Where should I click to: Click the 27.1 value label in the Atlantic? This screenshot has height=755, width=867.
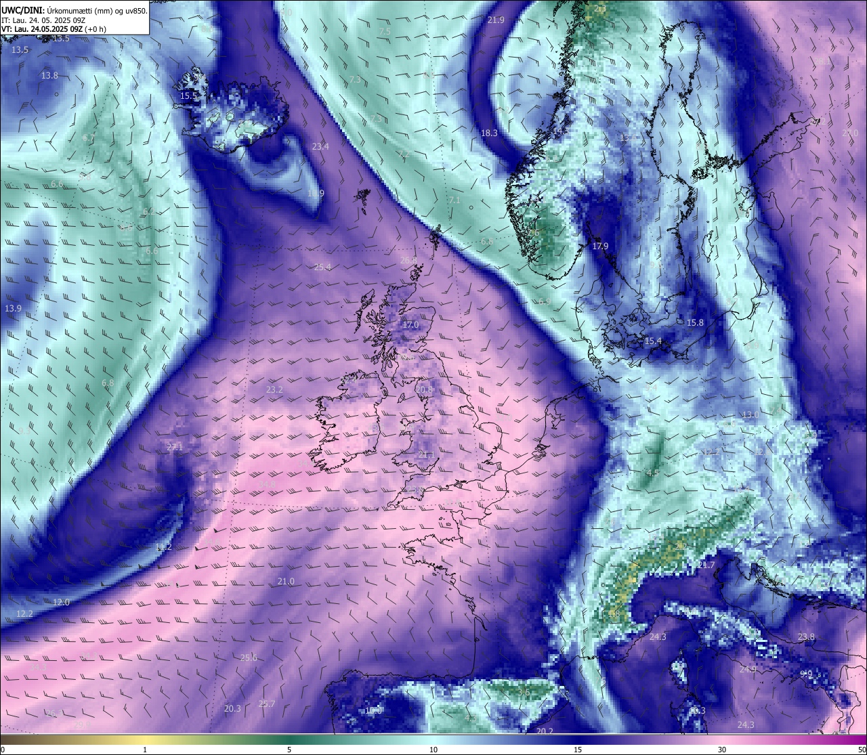point(175,447)
